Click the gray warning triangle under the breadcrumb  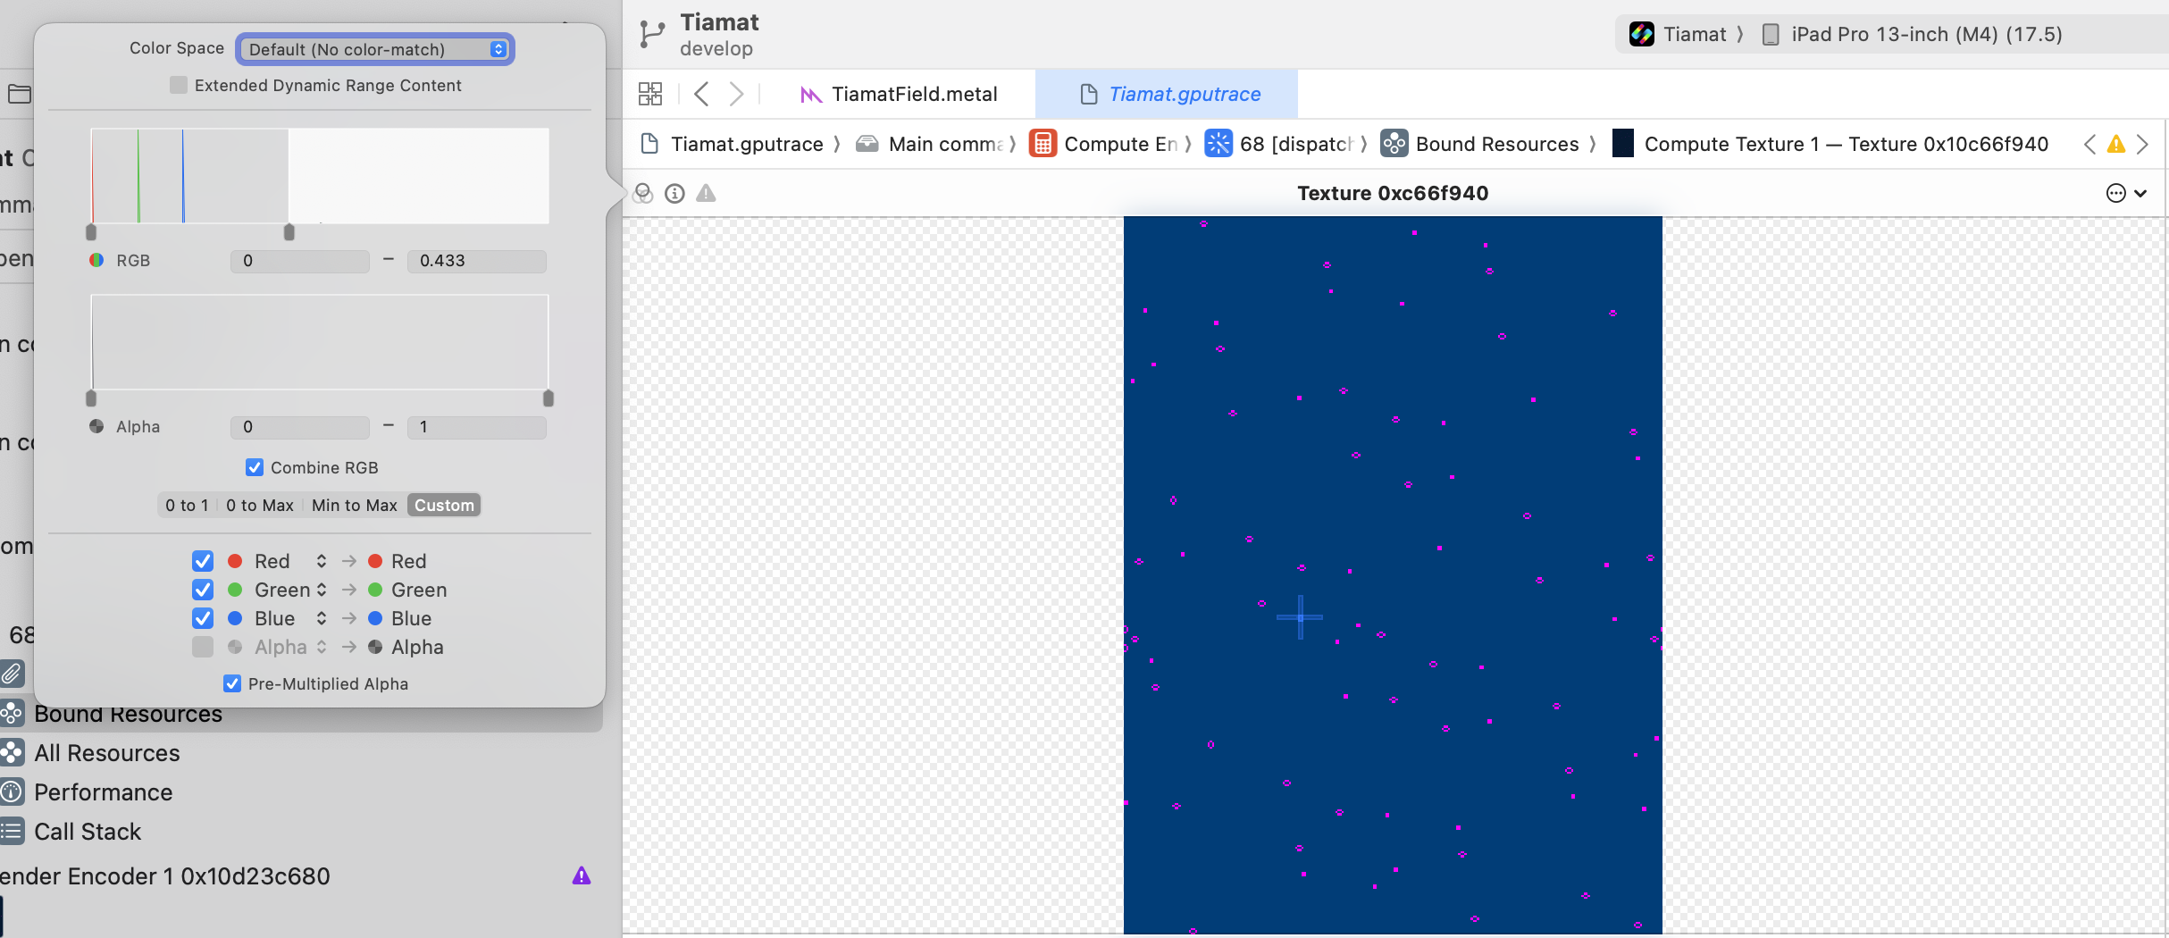(x=707, y=193)
